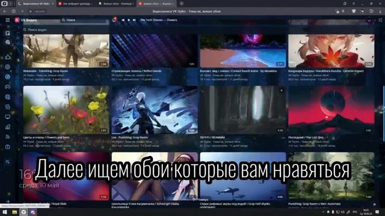Click the eighth icon in the left sidebar
385x216 pixels.
pyautogui.click(x=8, y=107)
